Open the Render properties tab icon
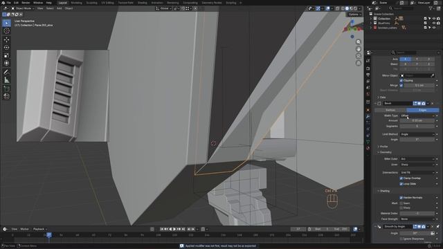The height and width of the screenshot is (249, 443). [x=368, y=68]
